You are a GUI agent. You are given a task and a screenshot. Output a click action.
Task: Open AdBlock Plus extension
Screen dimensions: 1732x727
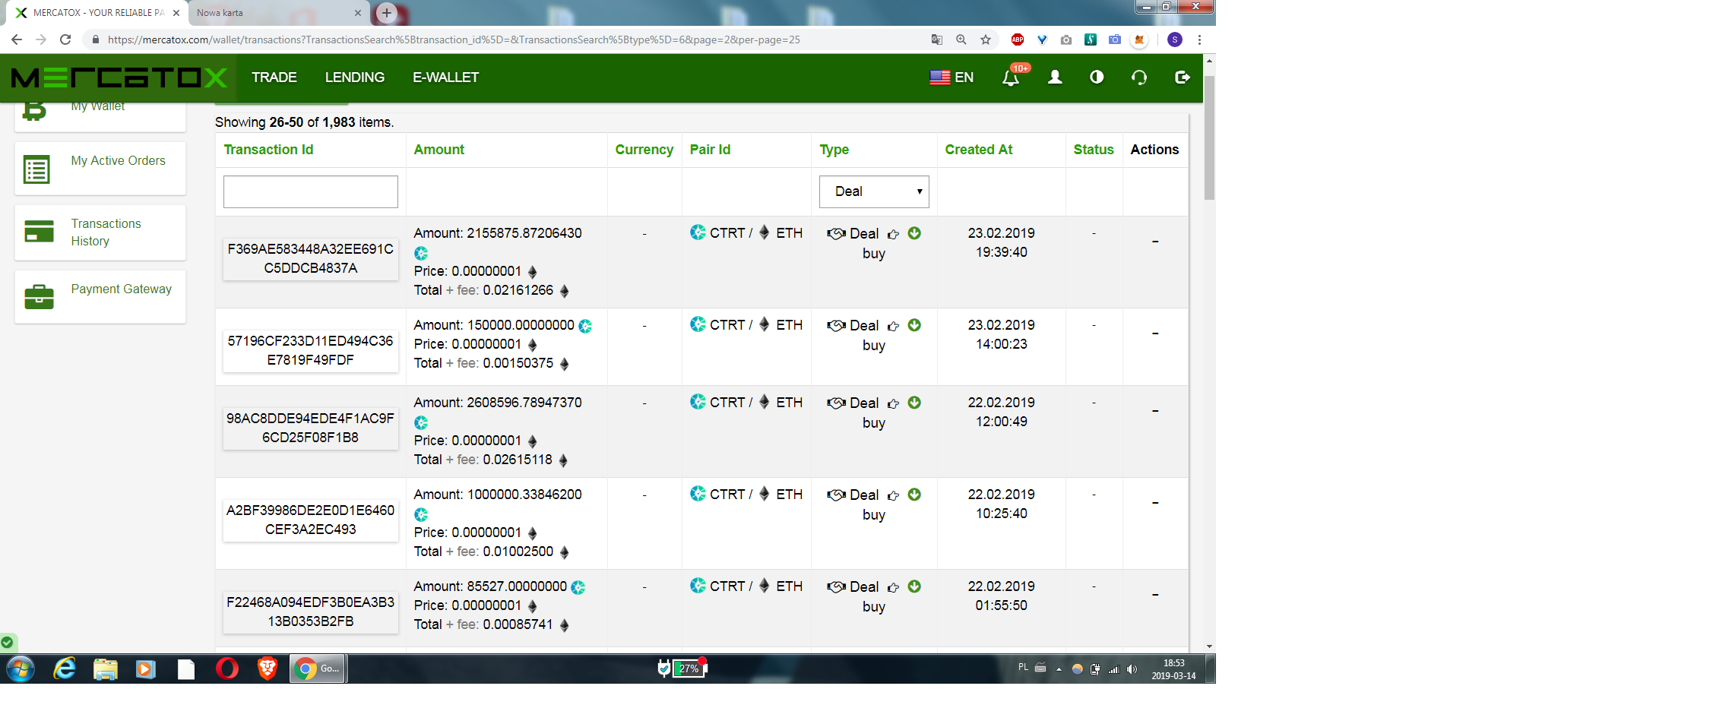(1018, 40)
